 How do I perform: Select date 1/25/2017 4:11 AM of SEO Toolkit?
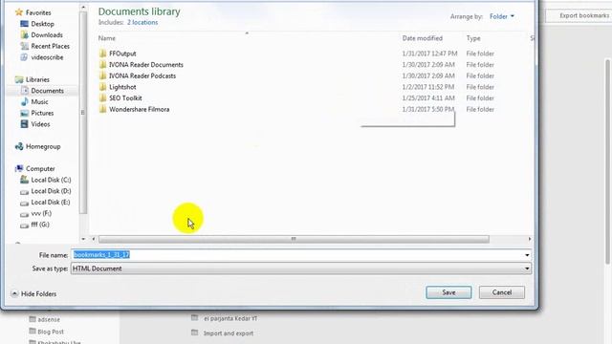(x=428, y=97)
